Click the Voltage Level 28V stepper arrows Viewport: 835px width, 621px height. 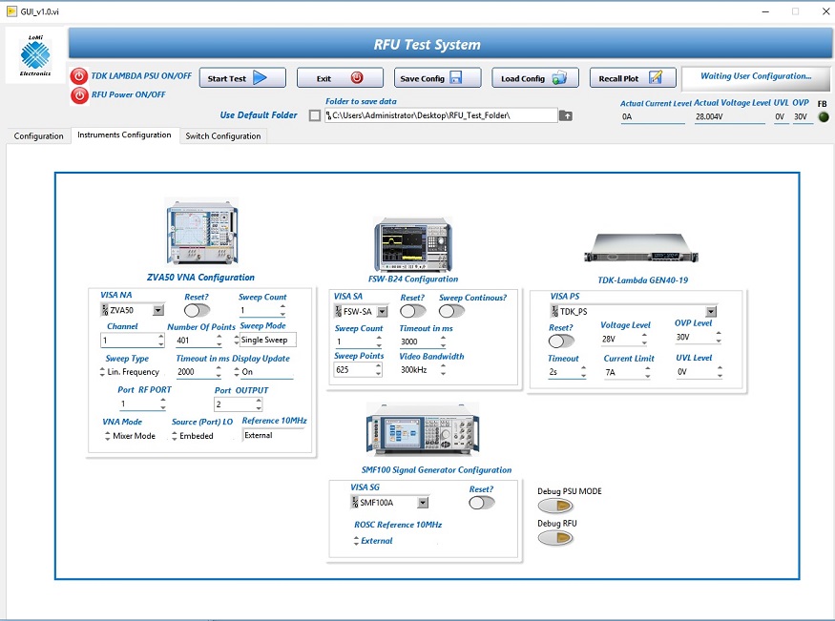(x=644, y=339)
